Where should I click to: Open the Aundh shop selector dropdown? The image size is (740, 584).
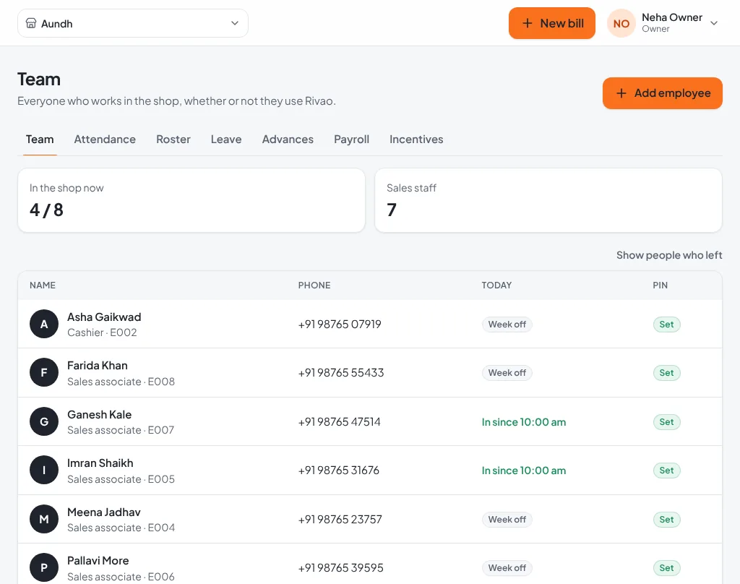pos(133,23)
